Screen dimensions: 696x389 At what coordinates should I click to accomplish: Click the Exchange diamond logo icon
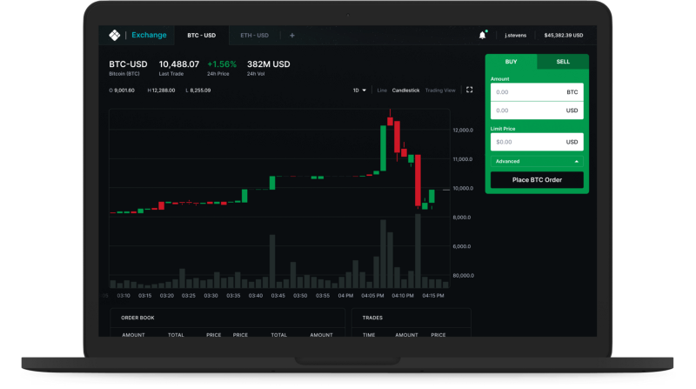114,36
